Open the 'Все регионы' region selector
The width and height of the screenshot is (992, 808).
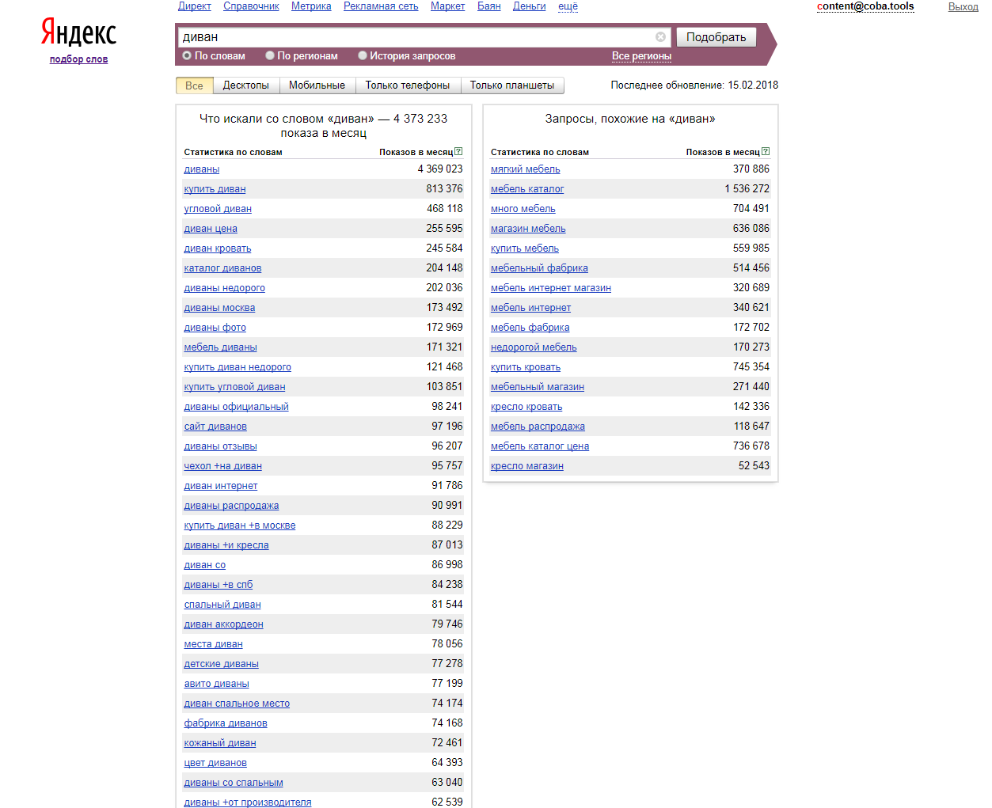[641, 56]
